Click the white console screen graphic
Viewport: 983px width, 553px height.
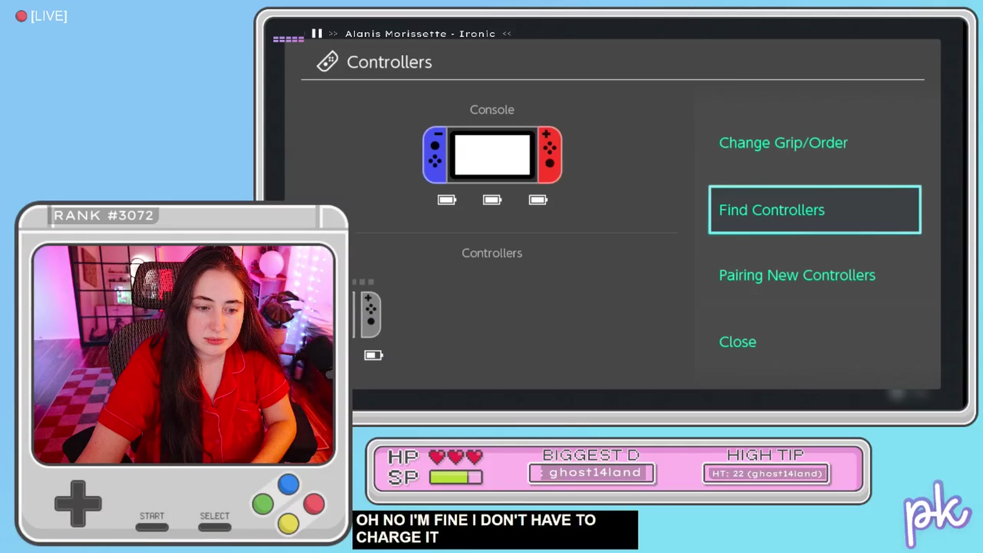click(492, 155)
